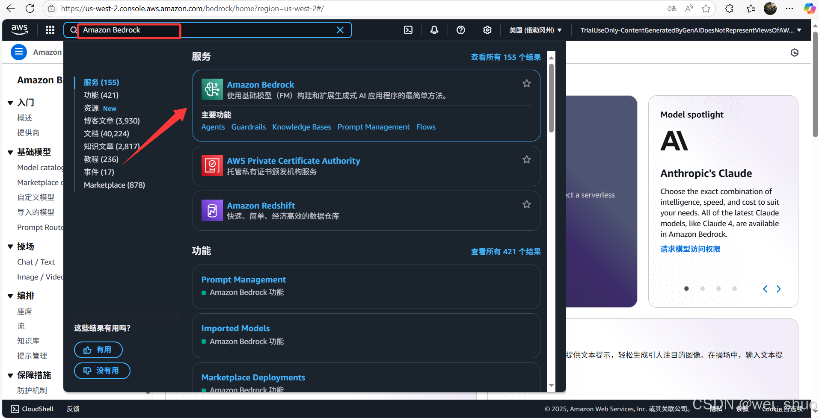This screenshot has width=819, height=418.
Task: Mark results as 有用 with thumbs up
Action: [98, 350]
